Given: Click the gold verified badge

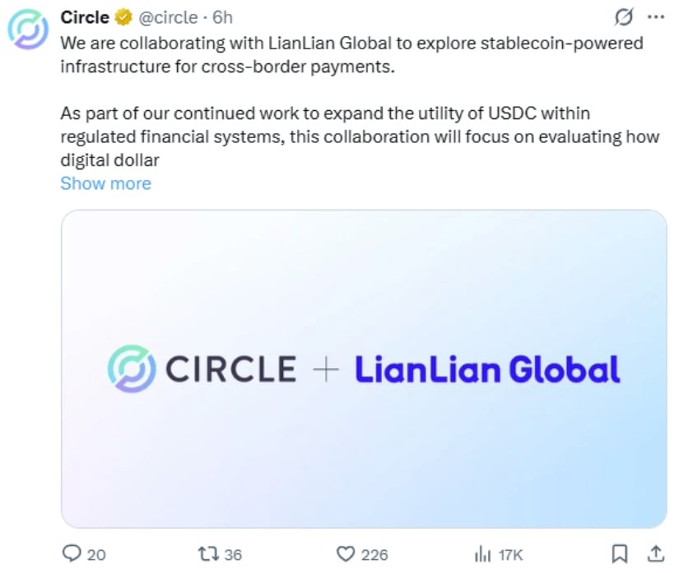Looking at the screenshot, I should coord(121,17).
